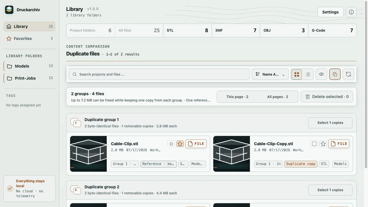Screen dimensions: 368x207
Task: Unfavorite Cable-Clip.stl with its star icon
Action: pyautogui.click(x=180, y=144)
